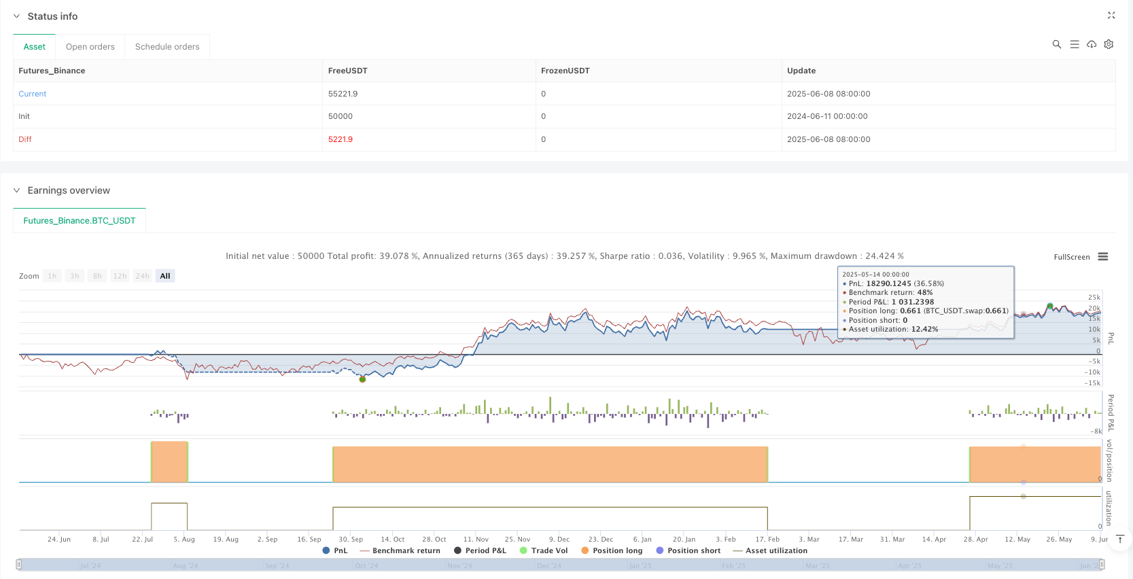The height and width of the screenshot is (579, 1133).
Task: Switch to the Open orders tab
Action: [90, 47]
